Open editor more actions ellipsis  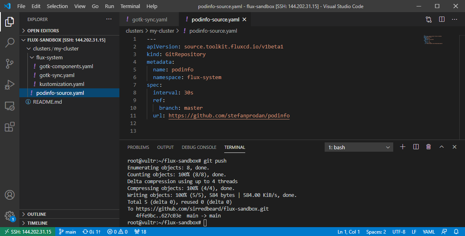click(x=455, y=19)
